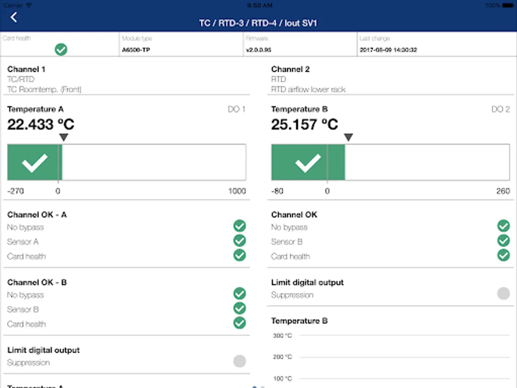This screenshot has height=388, width=517.
Task: Select the Firmware version field
Action: tap(299, 44)
